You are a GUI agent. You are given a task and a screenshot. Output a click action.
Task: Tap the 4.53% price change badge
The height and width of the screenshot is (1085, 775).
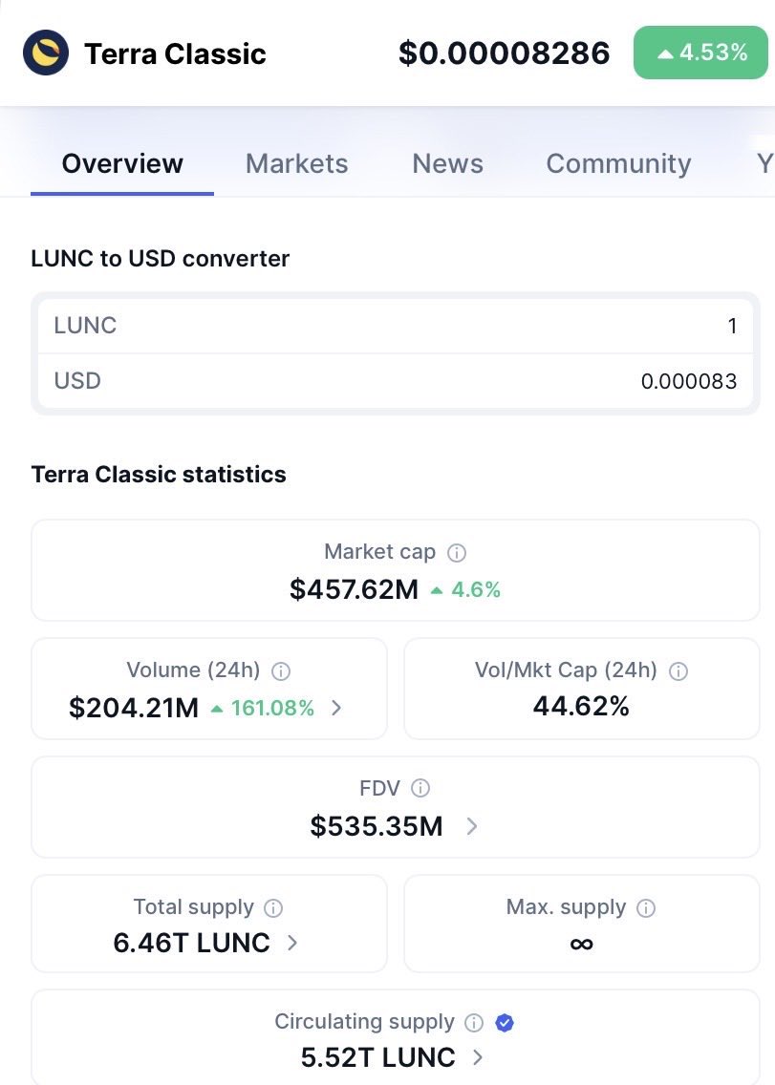[700, 53]
